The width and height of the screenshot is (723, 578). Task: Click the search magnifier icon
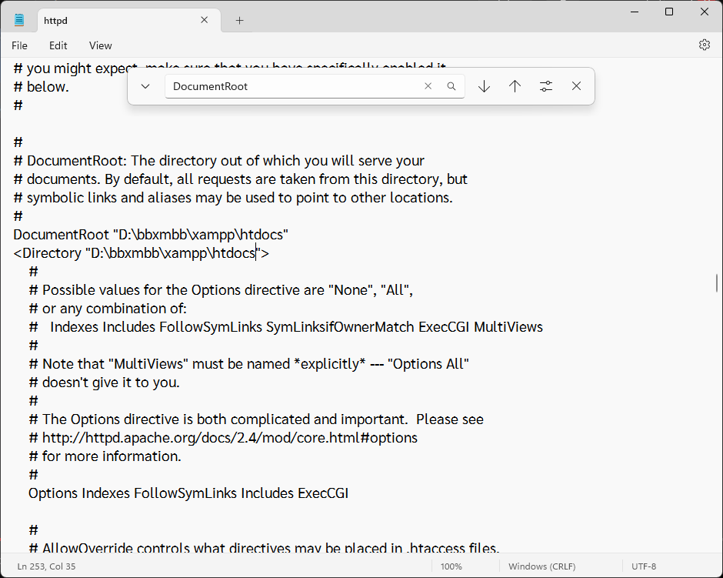(451, 86)
